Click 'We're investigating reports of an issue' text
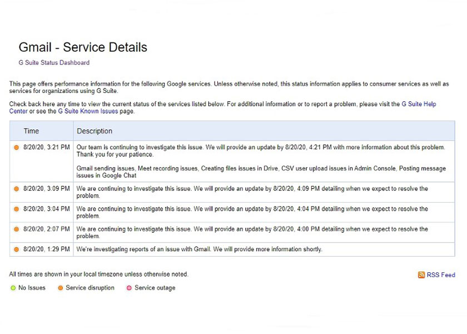Screen dimensions: 467x334 point(199,249)
